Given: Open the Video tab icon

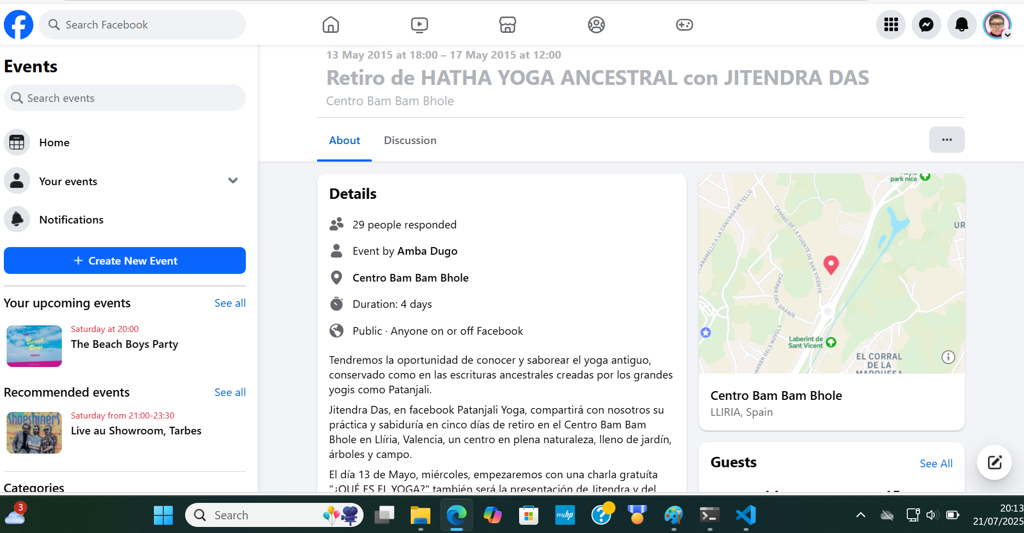Looking at the screenshot, I should (x=419, y=25).
